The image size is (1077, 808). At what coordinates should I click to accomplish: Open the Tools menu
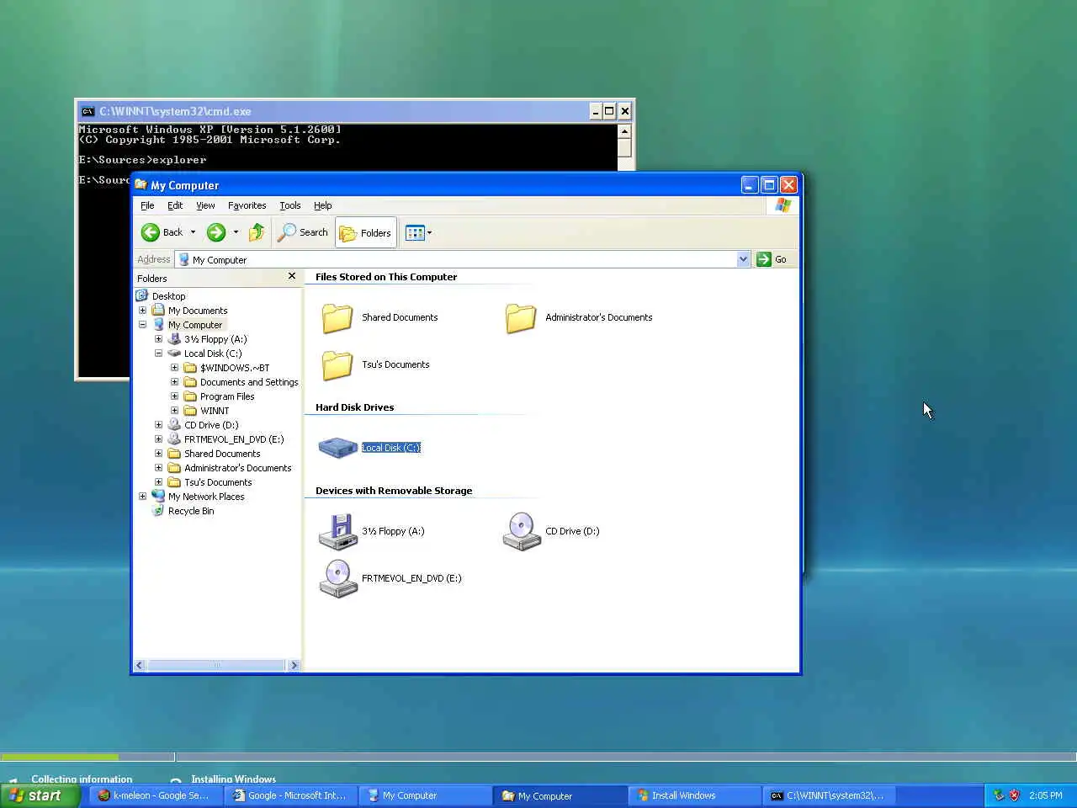(x=290, y=205)
